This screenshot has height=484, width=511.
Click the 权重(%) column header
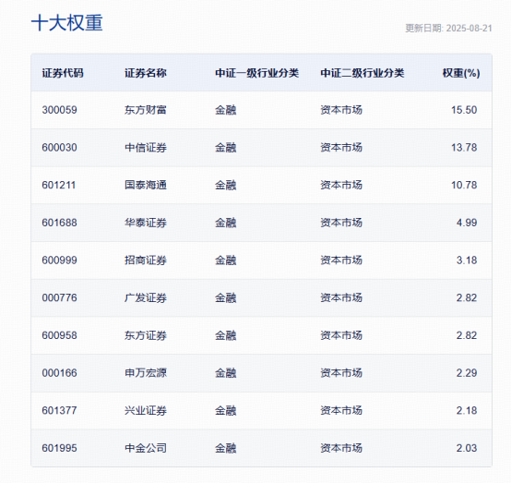tap(461, 73)
